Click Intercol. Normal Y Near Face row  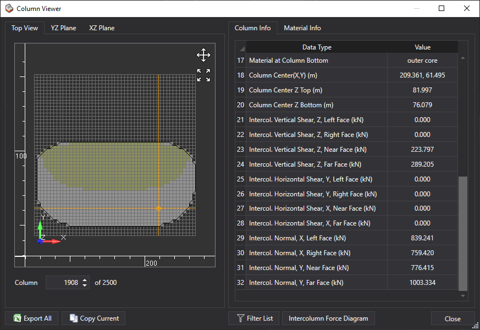pos(346,267)
